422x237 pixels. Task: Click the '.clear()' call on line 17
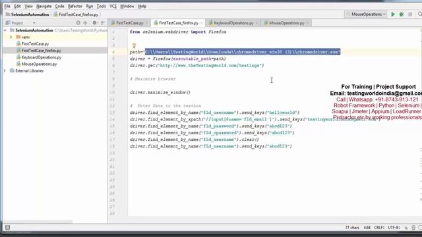click(x=249, y=140)
